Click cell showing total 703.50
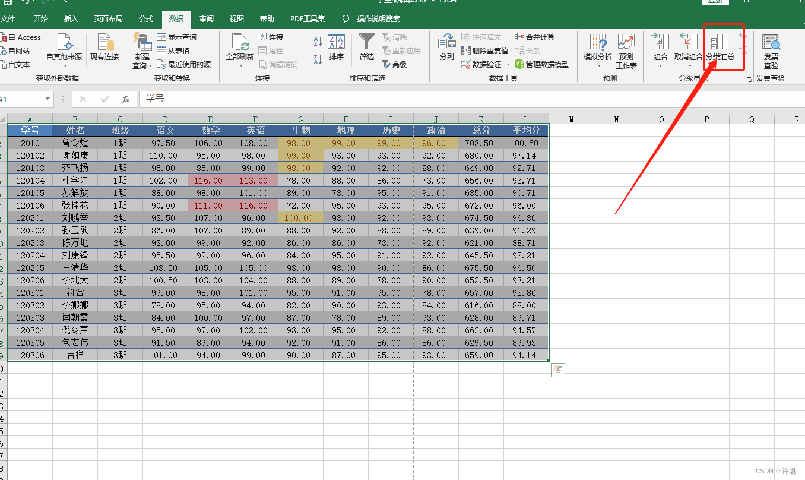 pyautogui.click(x=481, y=143)
